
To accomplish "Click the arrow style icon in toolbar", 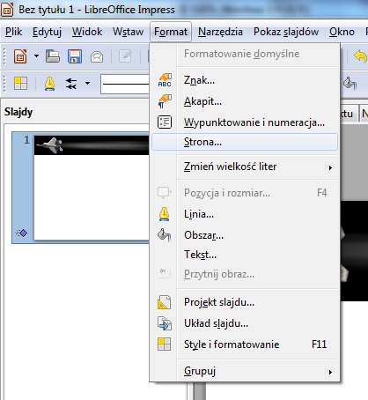I will (x=71, y=84).
